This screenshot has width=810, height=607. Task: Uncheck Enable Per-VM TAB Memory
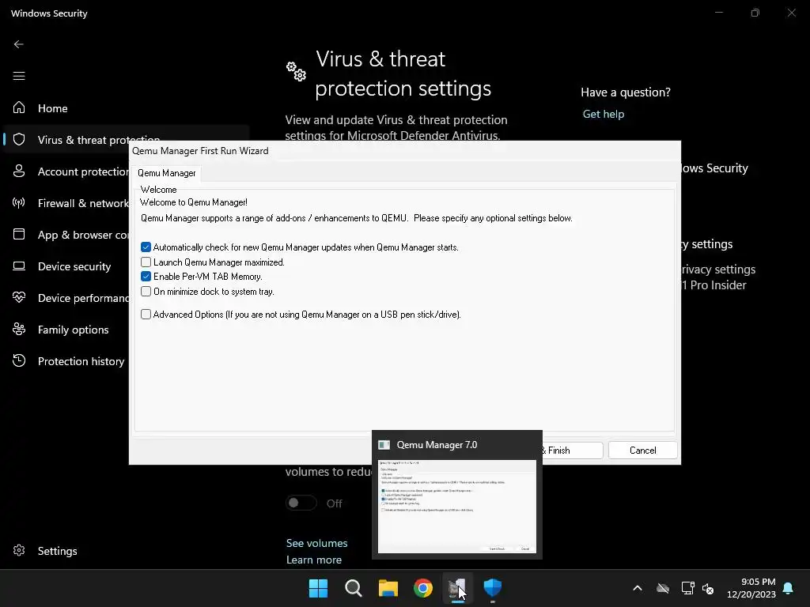[x=146, y=277]
